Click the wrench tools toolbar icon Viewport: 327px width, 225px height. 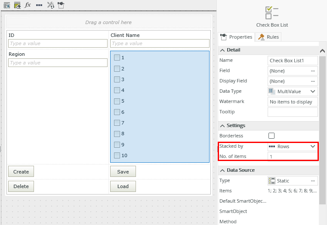point(50,5)
